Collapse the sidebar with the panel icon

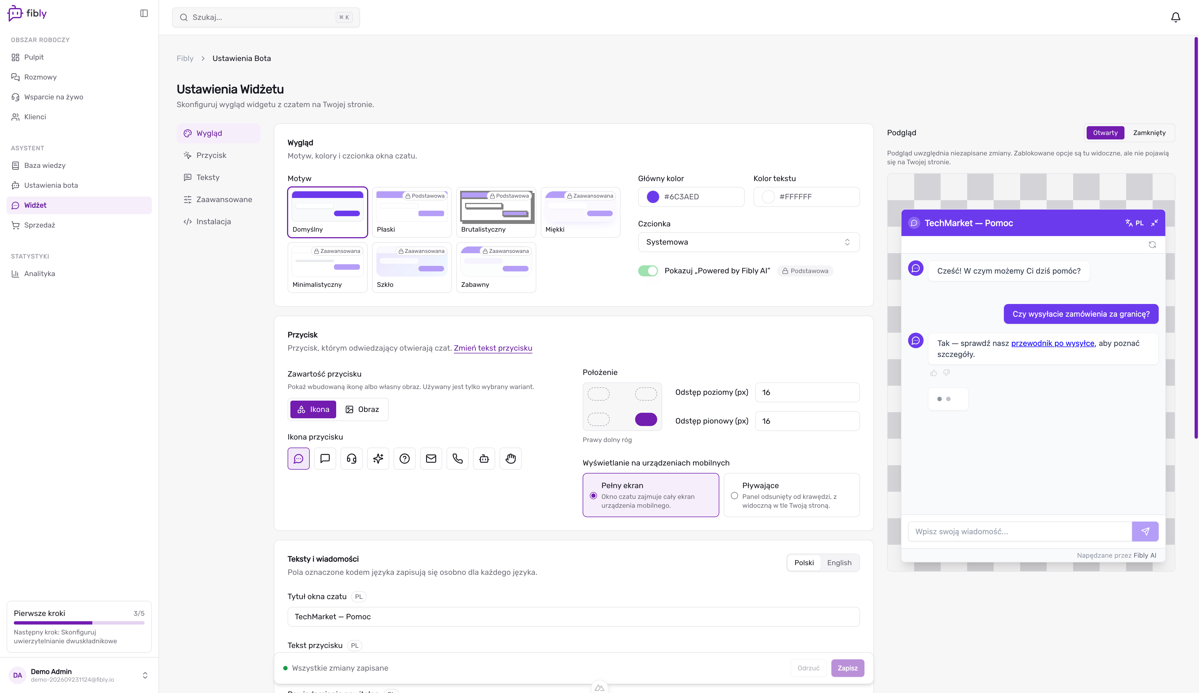[144, 13]
